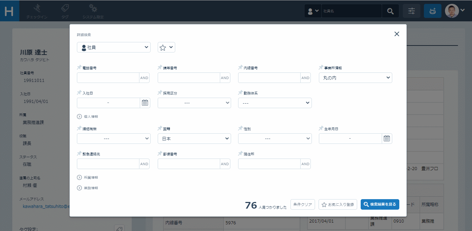Open the 事業所情報 dropdown showing 丸の内
Image resolution: width=472 pixels, height=231 pixels.
[355, 78]
